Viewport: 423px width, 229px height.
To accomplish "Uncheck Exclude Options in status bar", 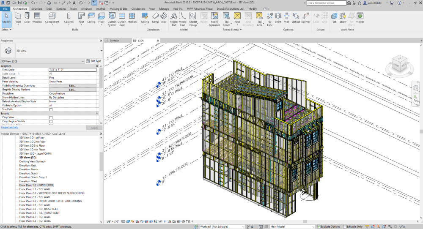I will pyautogui.click(x=319, y=226).
